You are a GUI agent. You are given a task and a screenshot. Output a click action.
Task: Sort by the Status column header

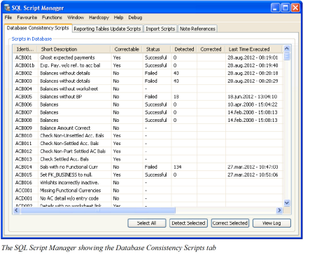click(157, 49)
